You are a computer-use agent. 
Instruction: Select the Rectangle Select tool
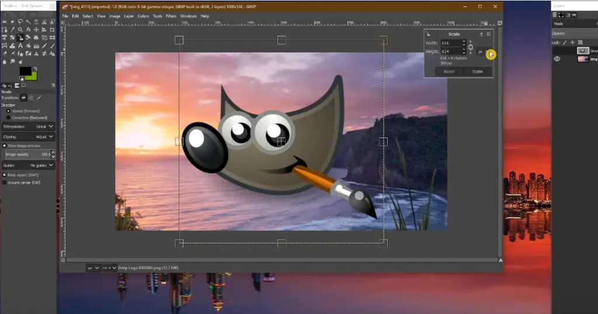tap(4, 22)
